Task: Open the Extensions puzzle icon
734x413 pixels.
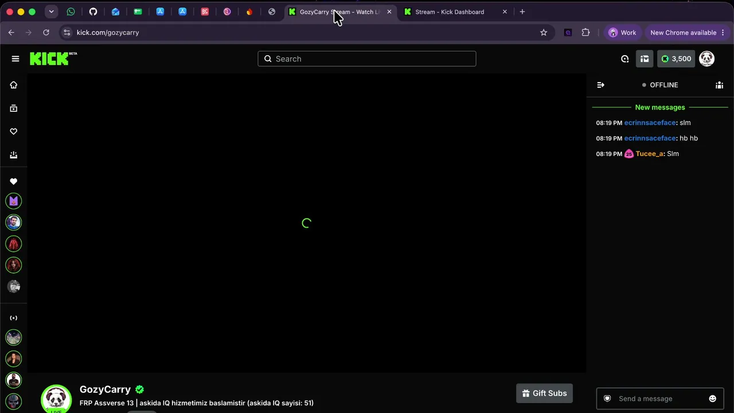Action: (x=585, y=33)
